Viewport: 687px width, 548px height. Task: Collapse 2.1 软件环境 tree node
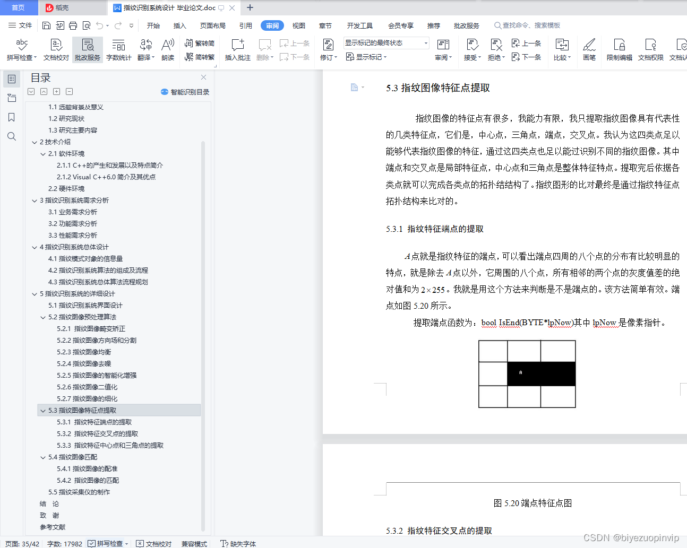click(x=43, y=154)
